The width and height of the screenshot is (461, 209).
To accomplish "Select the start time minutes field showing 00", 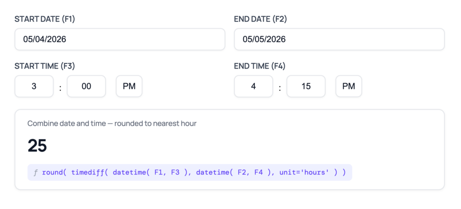I will coord(86,87).
